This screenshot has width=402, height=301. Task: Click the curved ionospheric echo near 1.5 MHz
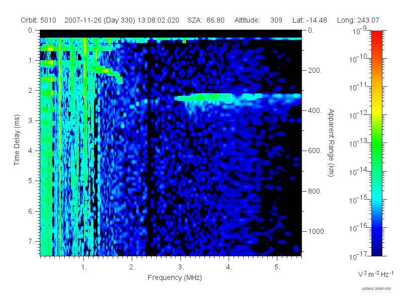coord(108,72)
